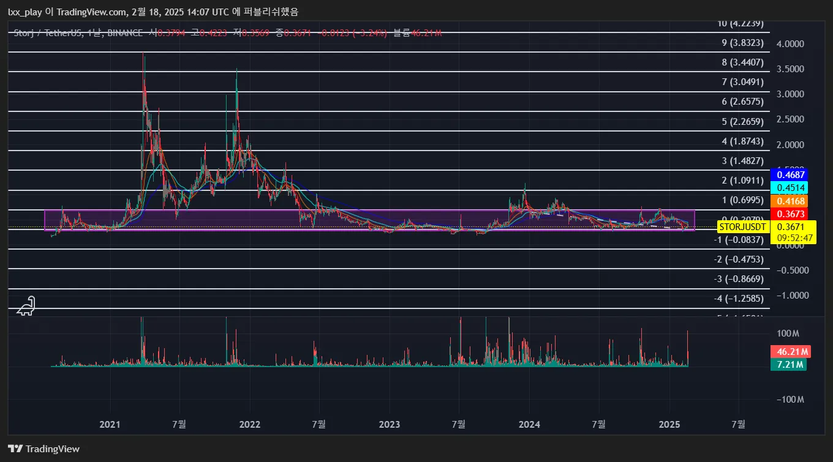Click price axis value 2.5000
The width and height of the screenshot is (833, 462).
[x=790, y=119]
